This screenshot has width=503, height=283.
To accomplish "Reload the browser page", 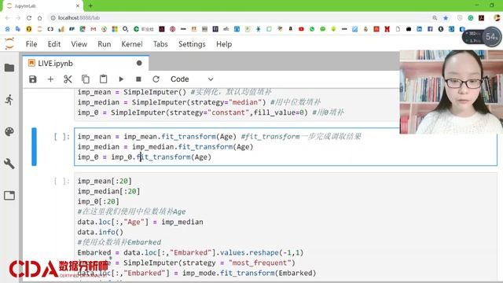I will point(29,18).
